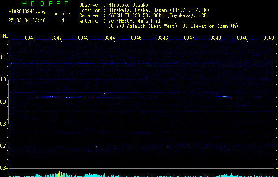This screenshot has height=177, width=278.
Task: Click the timestamp 25.03.04 03:40
Action: [x=27, y=20]
